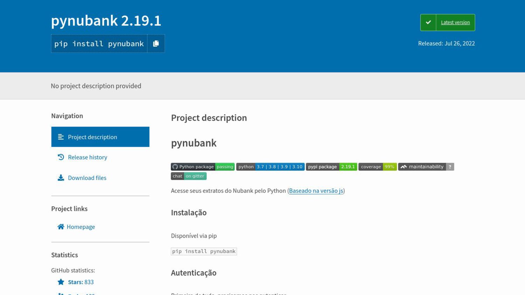
Task: Click the header pip install pynubank text
Action: (x=99, y=44)
